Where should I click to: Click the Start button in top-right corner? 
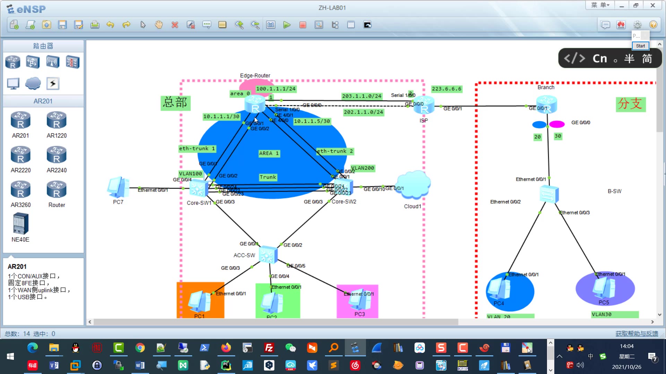pyautogui.click(x=640, y=46)
